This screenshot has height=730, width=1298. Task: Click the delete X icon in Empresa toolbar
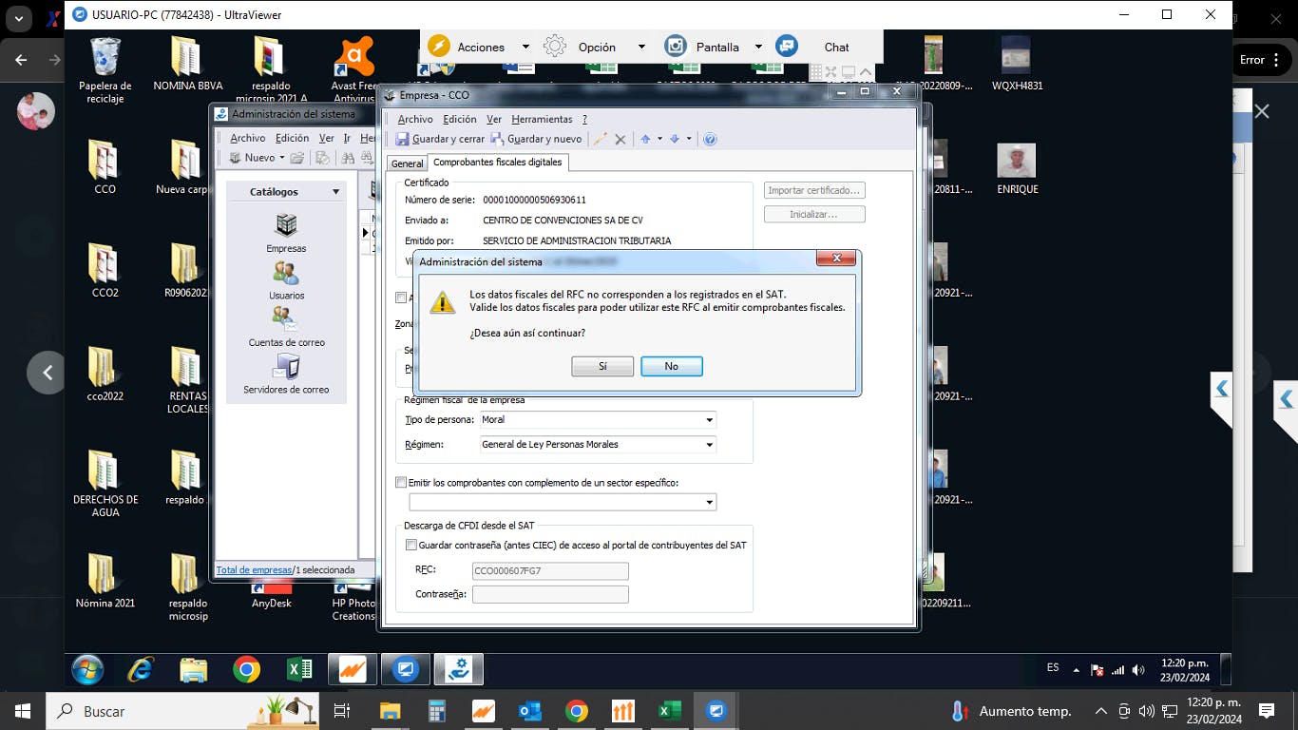pos(620,139)
